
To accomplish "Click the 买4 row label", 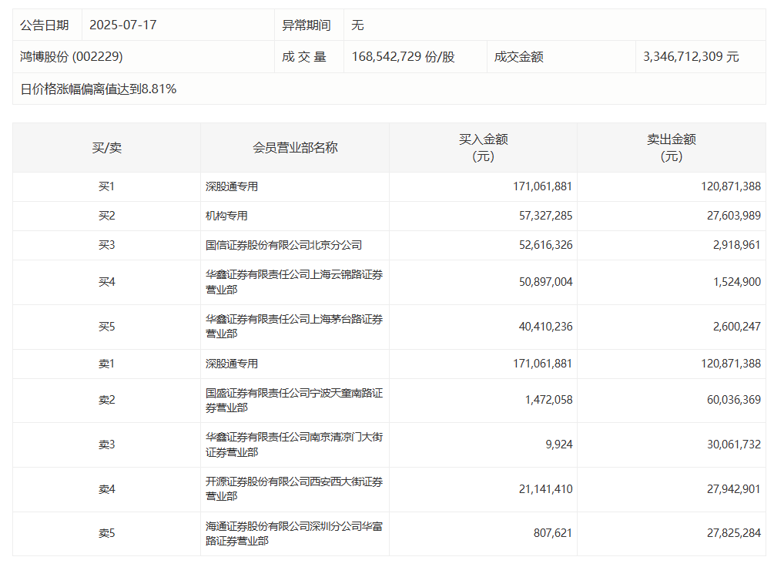I will [106, 281].
